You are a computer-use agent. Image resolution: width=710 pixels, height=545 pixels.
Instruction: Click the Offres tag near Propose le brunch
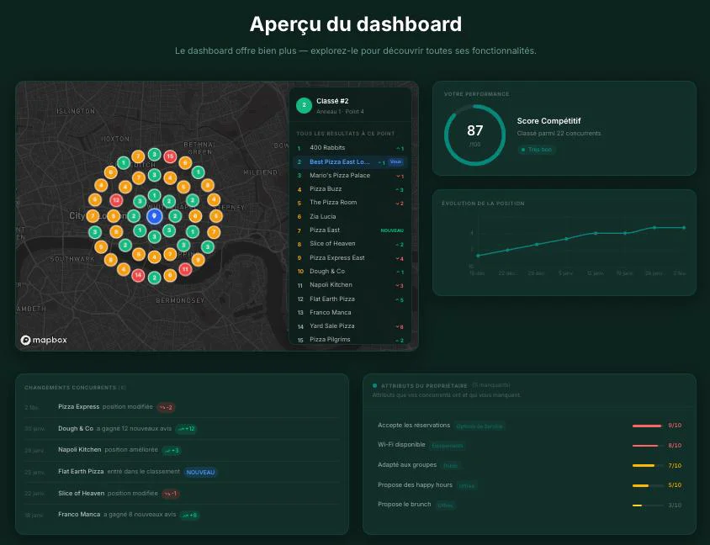pyautogui.click(x=446, y=505)
